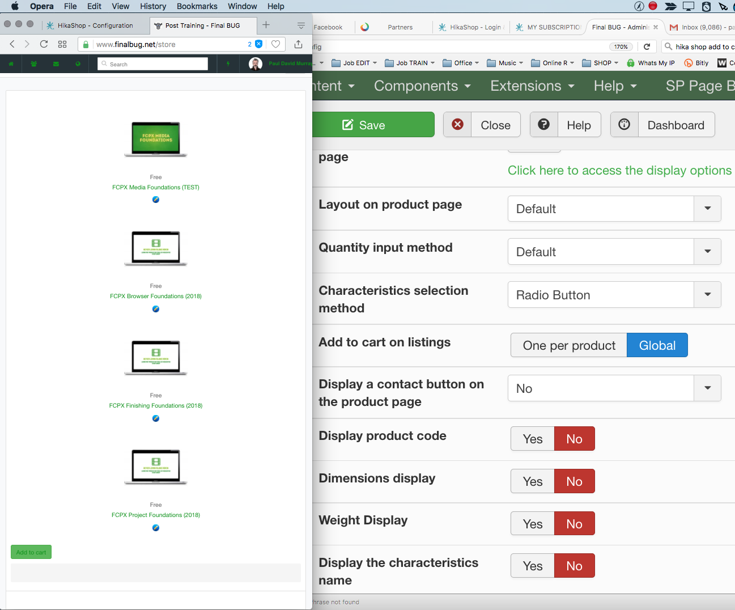Click the share icon in Opera
Image resolution: width=735 pixels, height=610 pixels.
click(299, 44)
